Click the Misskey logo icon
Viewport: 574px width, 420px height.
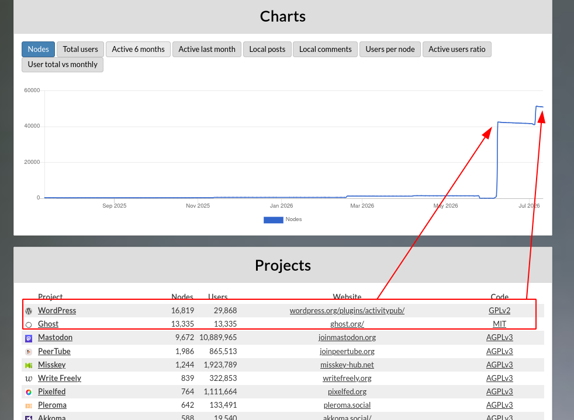coord(29,365)
